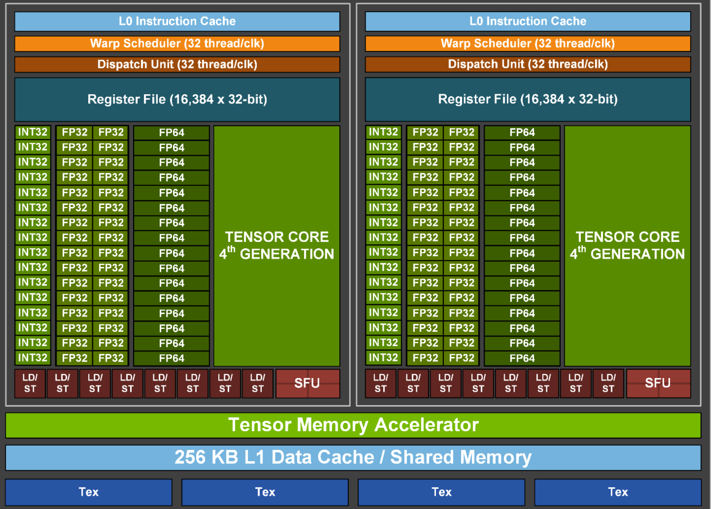This screenshot has height=509, width=711.
Task: Click the rightmost Tex unit
Action: click(618, 492)
